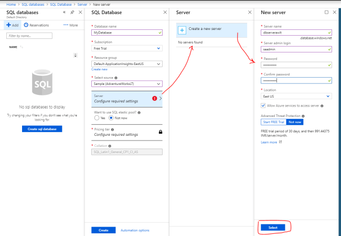Click the Pricing tier lock icon
The width and height of the screenshot is (341, 236).
pyautogui.click(x=161, y=132)
